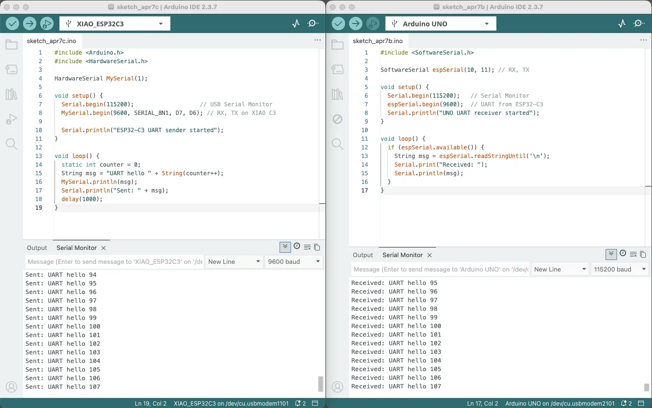Click Verify in the XIAO_ESP32C3 window
This screenshot has height=408, width=652.
(12, 23)
